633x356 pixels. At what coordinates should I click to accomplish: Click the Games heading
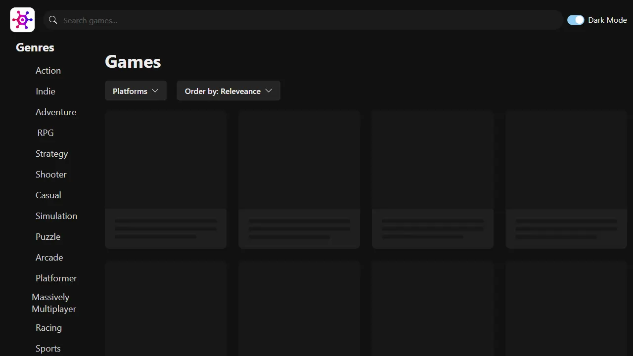[x=133, y=62]
